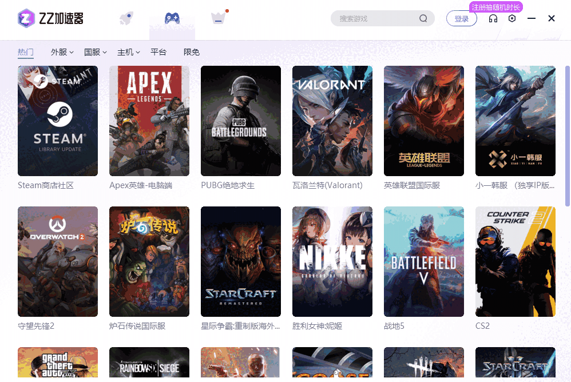Screen dimensions: 571x382
Task: Switch to the 限免 tab
Action: (x=191, y=52)
